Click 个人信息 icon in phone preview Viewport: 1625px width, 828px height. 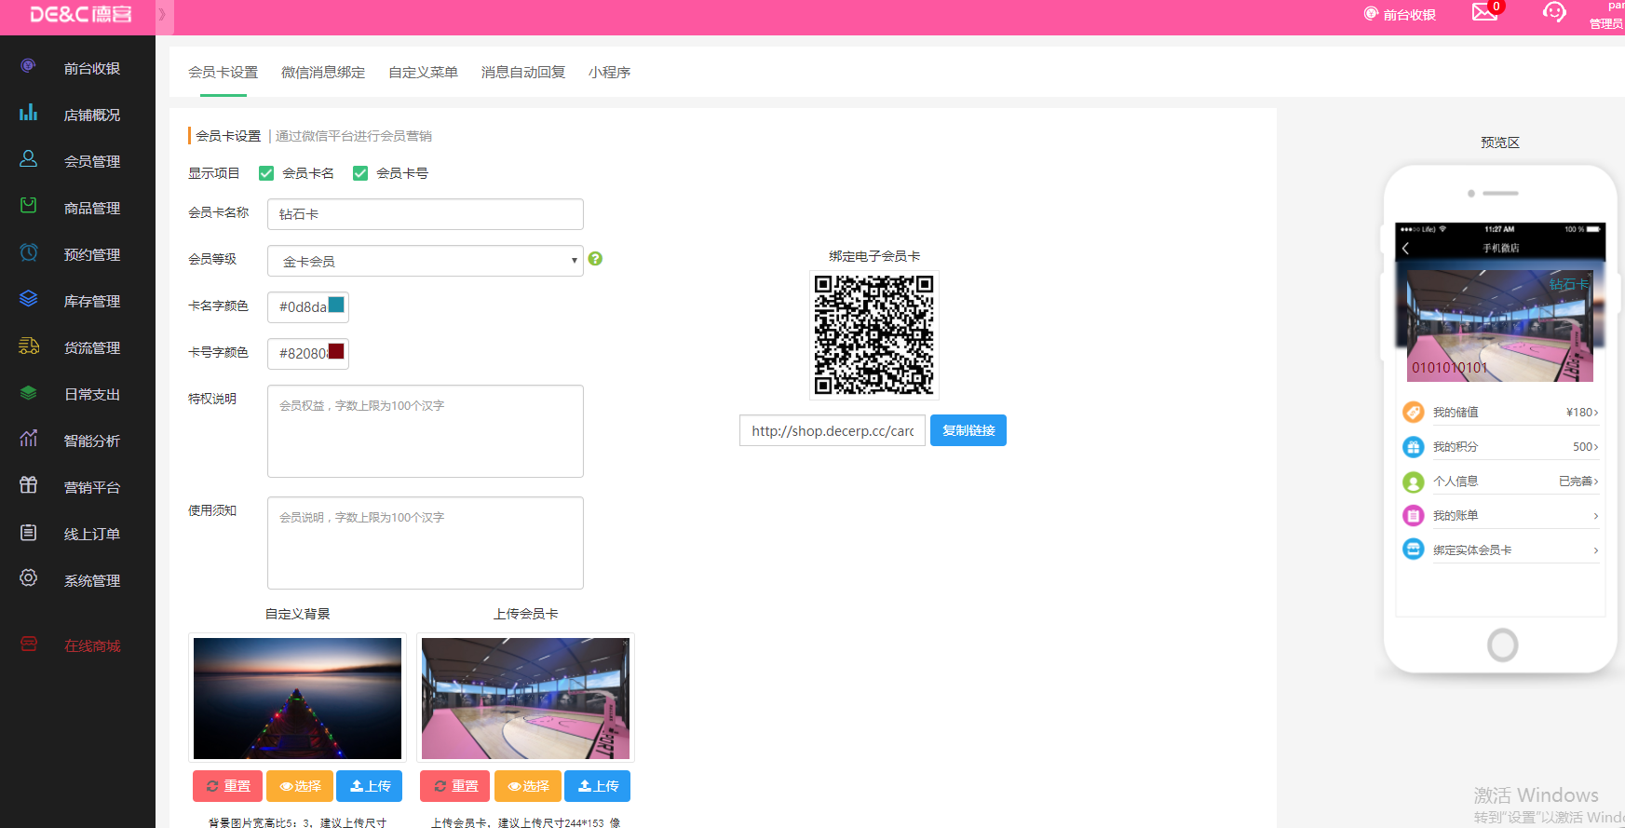1413,481
